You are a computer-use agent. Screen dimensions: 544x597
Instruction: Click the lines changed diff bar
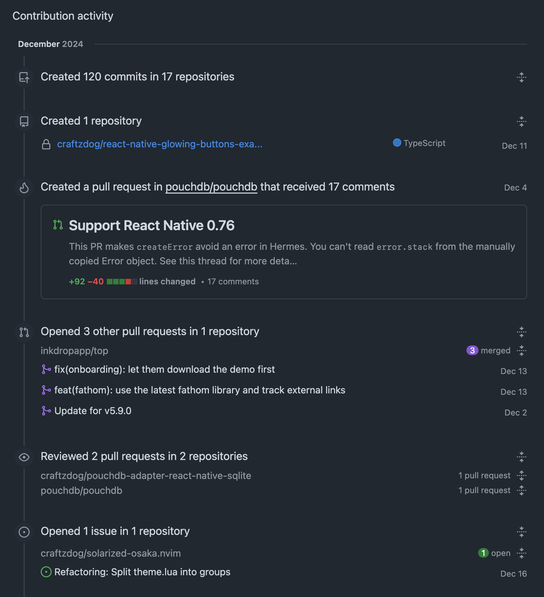coord(122,282)
